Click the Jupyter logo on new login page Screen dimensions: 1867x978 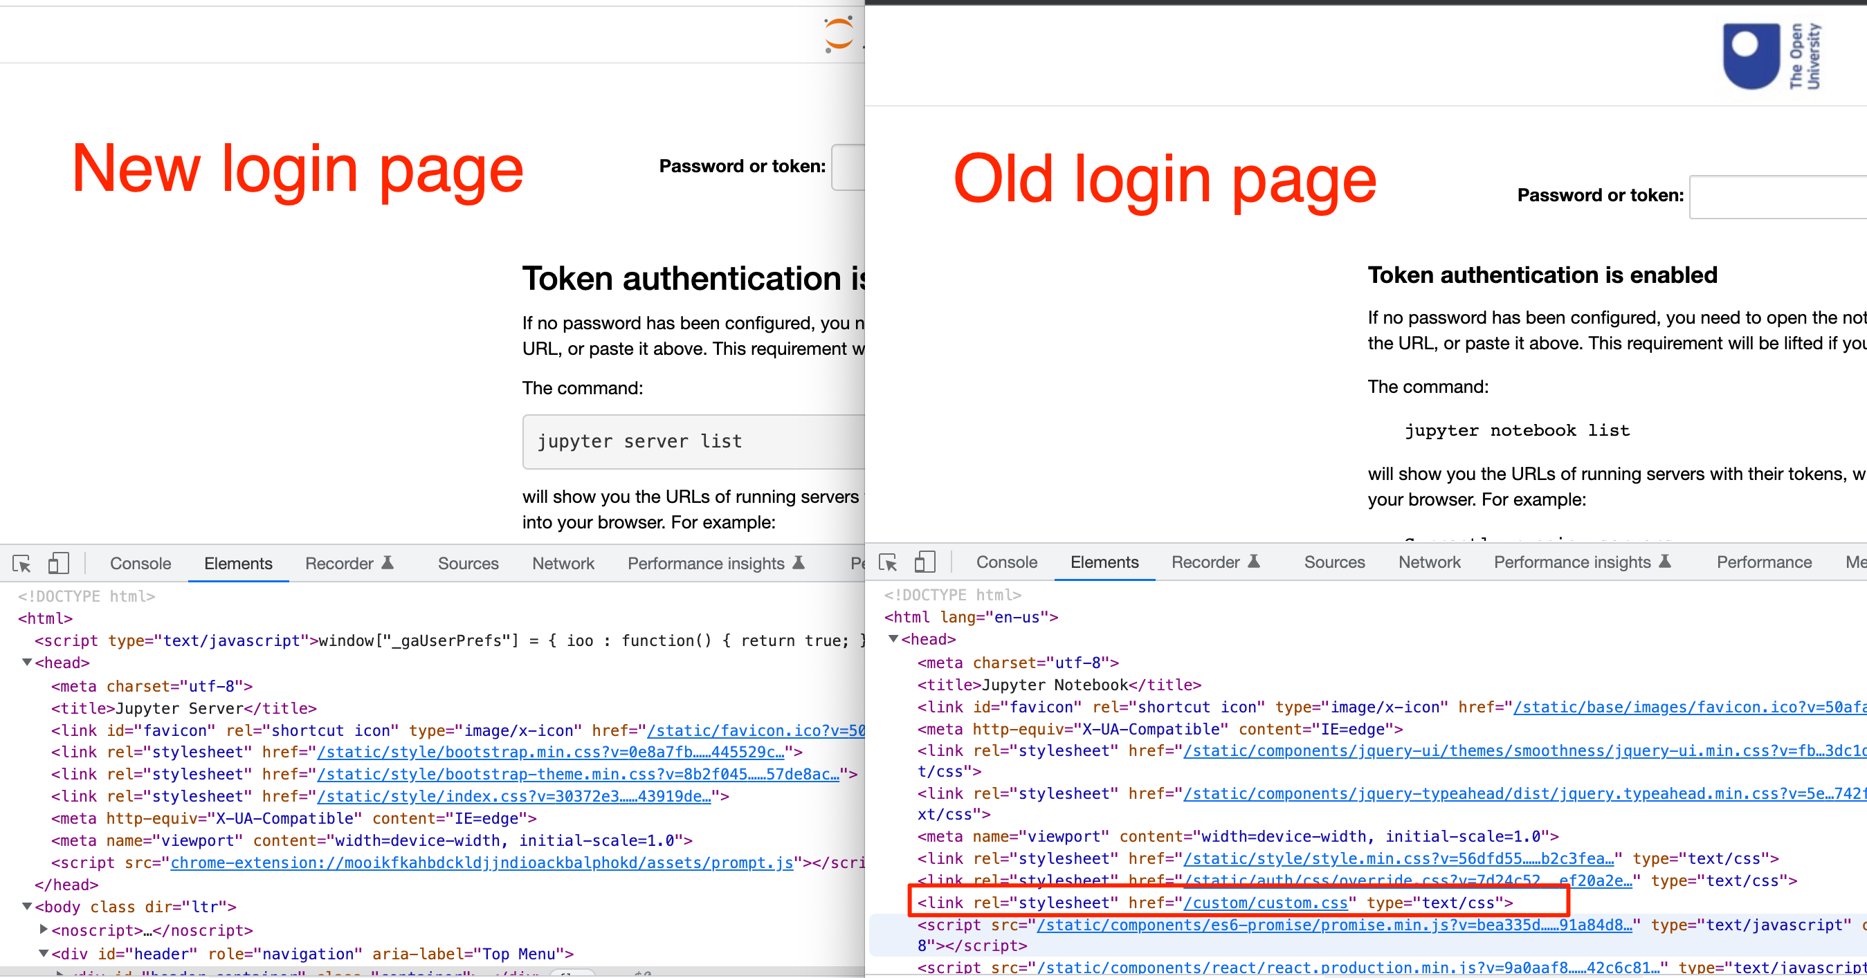tap(839, 35)
